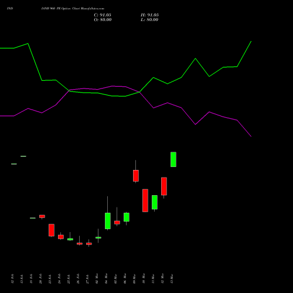Click the green 06 Mar candlestick
Image resolution: width=293 pixels, height=293 pixels.
[127, 217]
